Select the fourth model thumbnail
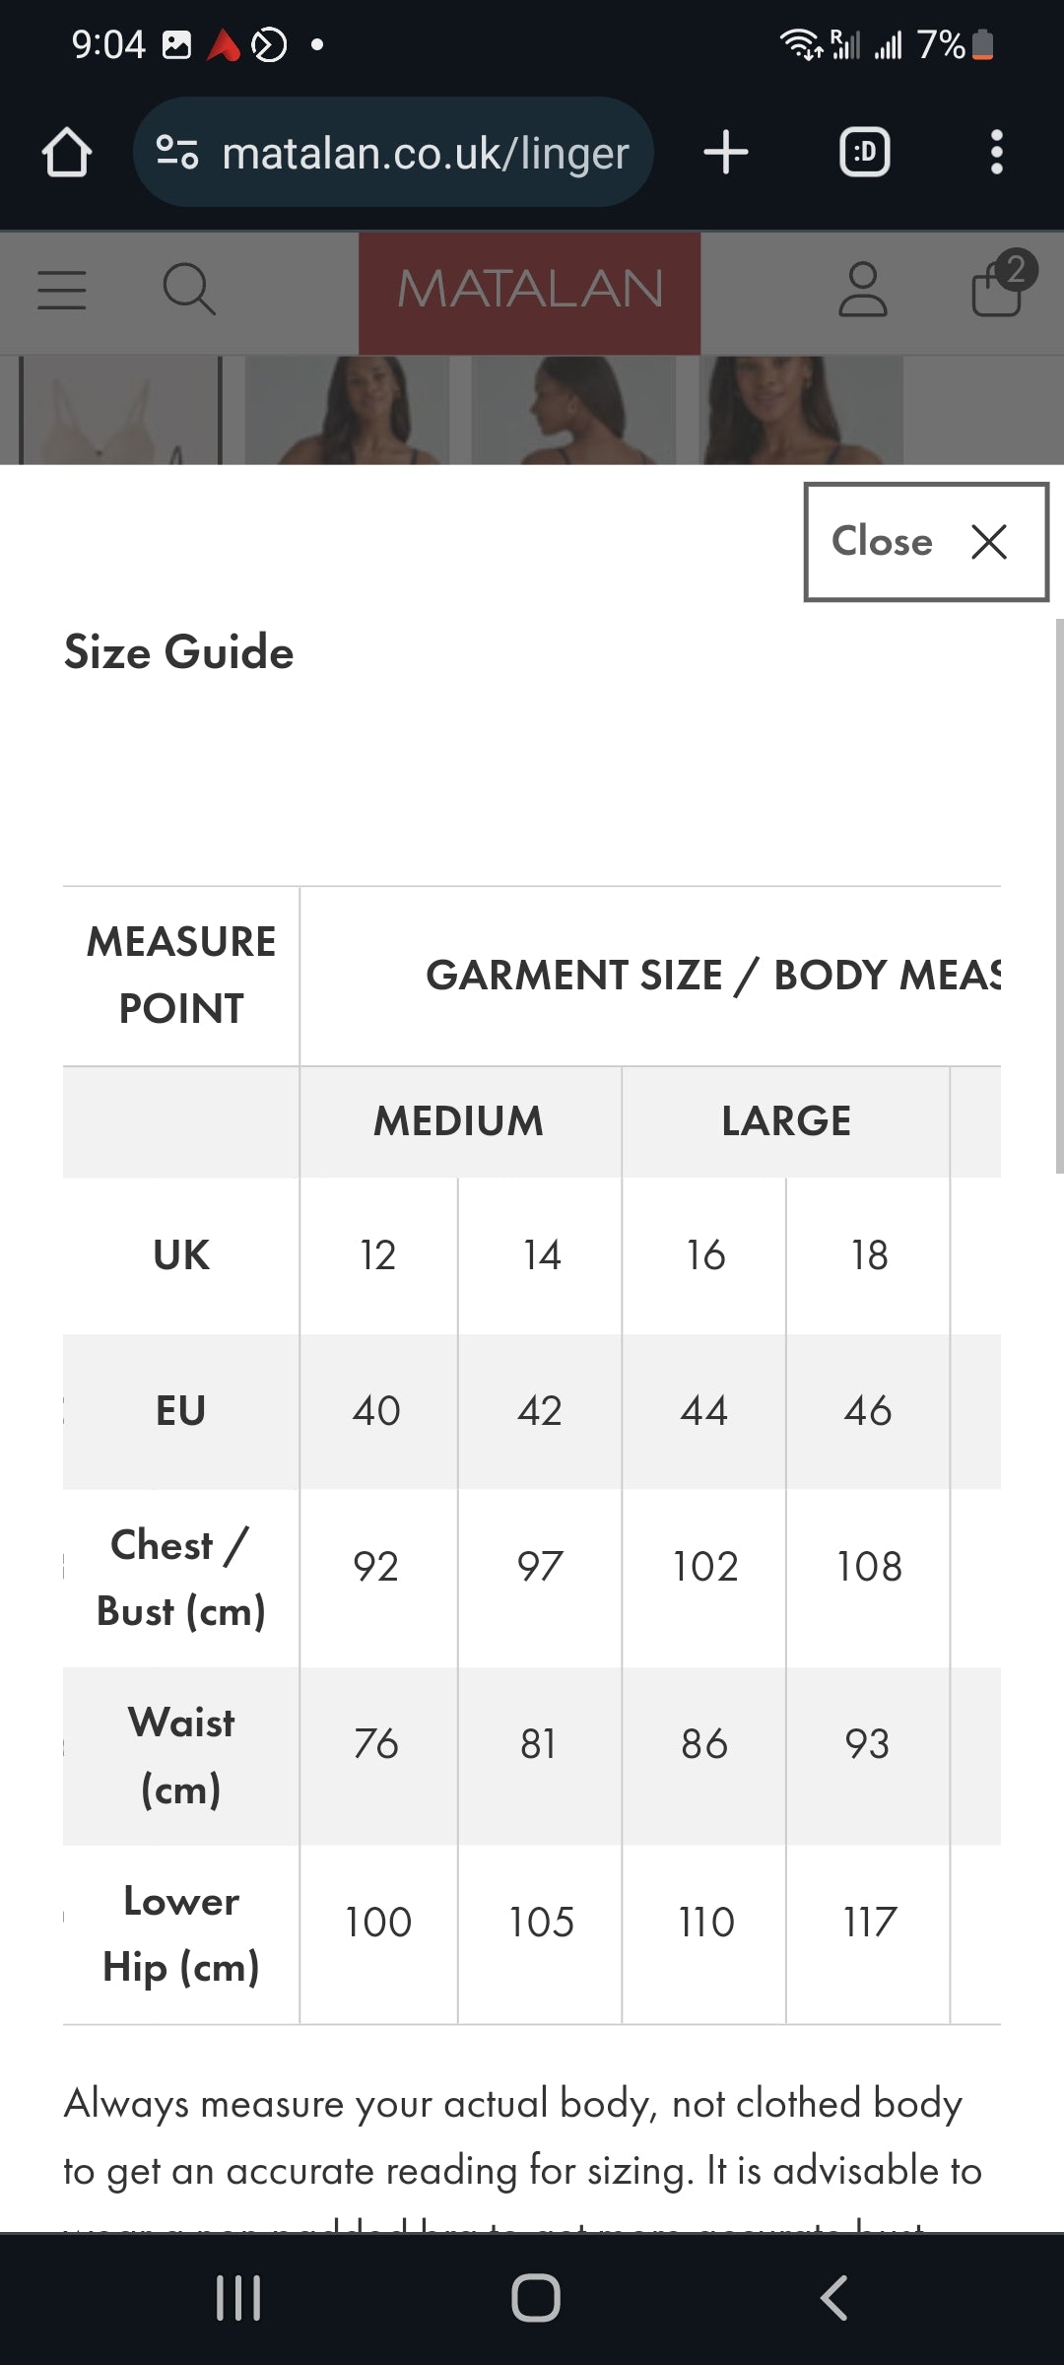This screenshot has width=1064, height=2365. coord(802,410)
